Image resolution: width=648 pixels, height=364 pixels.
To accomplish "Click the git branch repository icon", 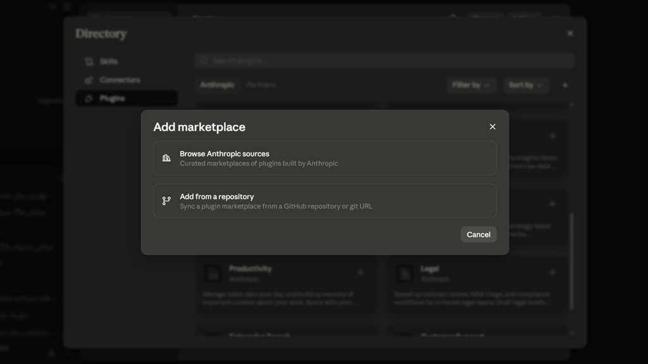I will tap(166, 201).
